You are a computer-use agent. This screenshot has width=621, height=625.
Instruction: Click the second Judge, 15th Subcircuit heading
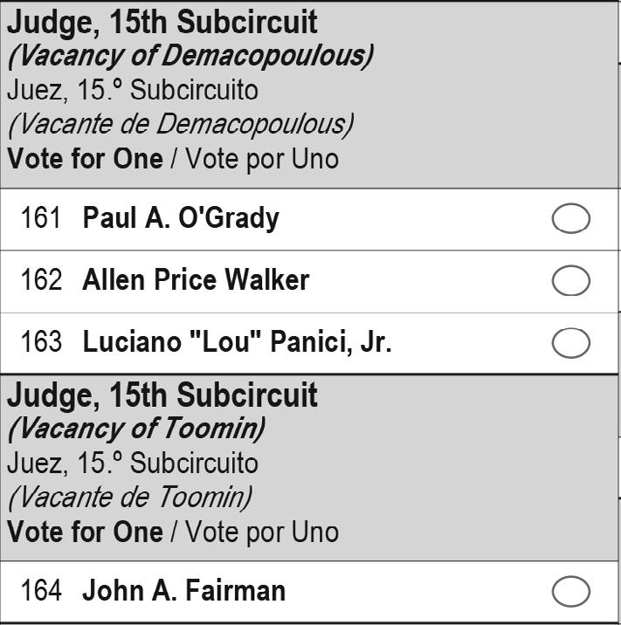pyautogui.click(x=162, y=395)
